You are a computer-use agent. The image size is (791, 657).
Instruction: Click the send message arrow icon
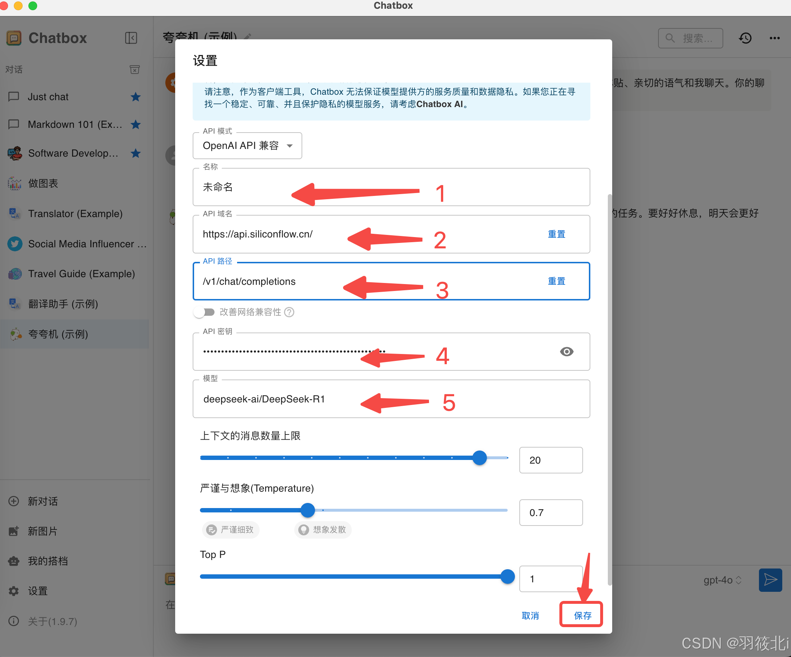point(770,580)
